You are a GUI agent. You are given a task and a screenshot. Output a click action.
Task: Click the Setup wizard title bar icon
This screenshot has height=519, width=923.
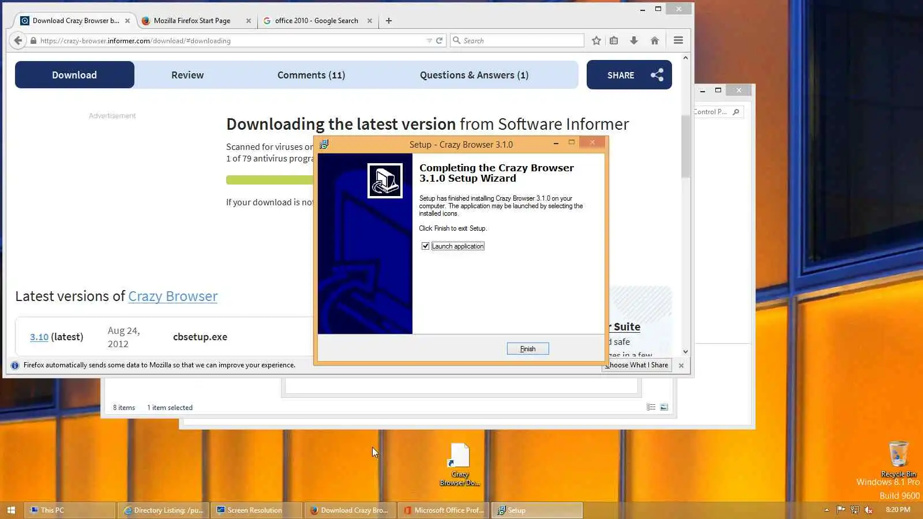coord(324,144)
